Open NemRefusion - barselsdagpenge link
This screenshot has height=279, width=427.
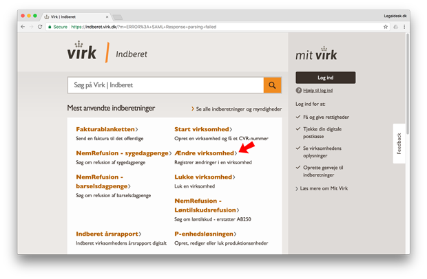click(103, 181)
